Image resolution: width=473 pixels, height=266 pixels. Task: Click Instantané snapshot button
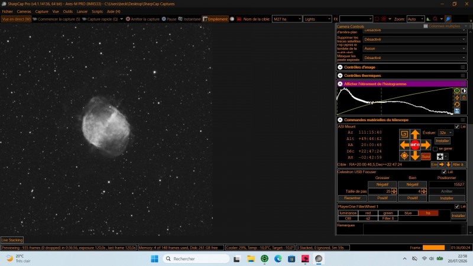(x=189, y=19)
